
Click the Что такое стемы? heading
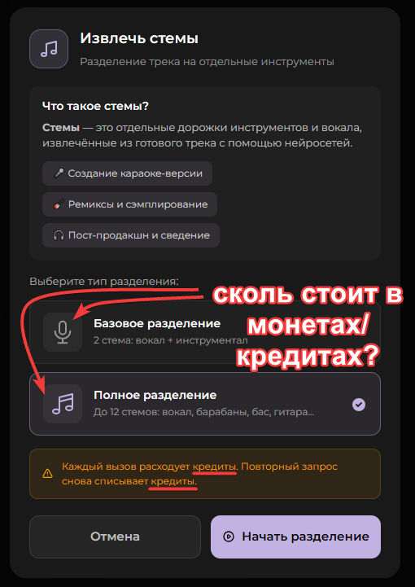coord(95,106)
